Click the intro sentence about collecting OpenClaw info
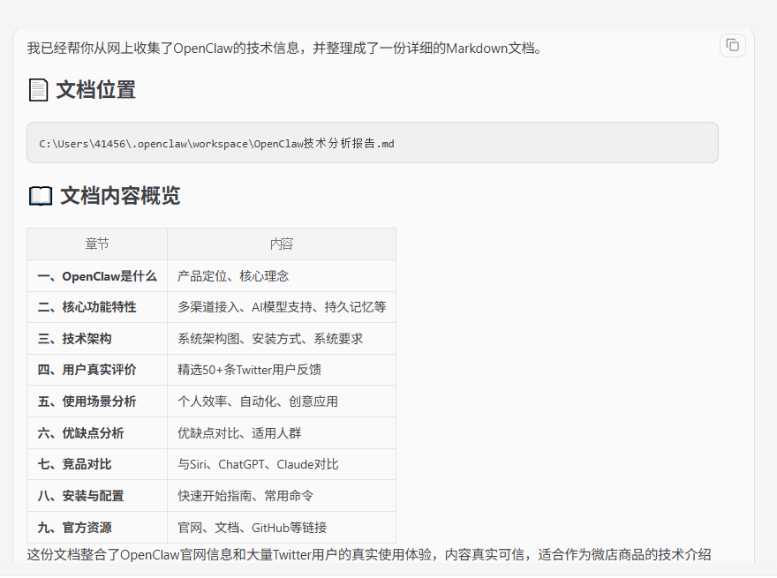The image size is (777, 578). [x=284, y=48]
